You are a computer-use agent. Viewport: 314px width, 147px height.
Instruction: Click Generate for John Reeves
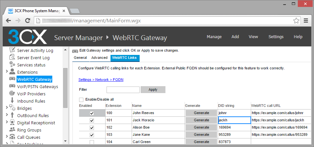coord(202,113)
